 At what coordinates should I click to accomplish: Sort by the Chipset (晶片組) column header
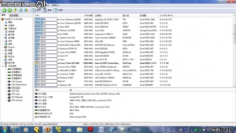(130, 16)
